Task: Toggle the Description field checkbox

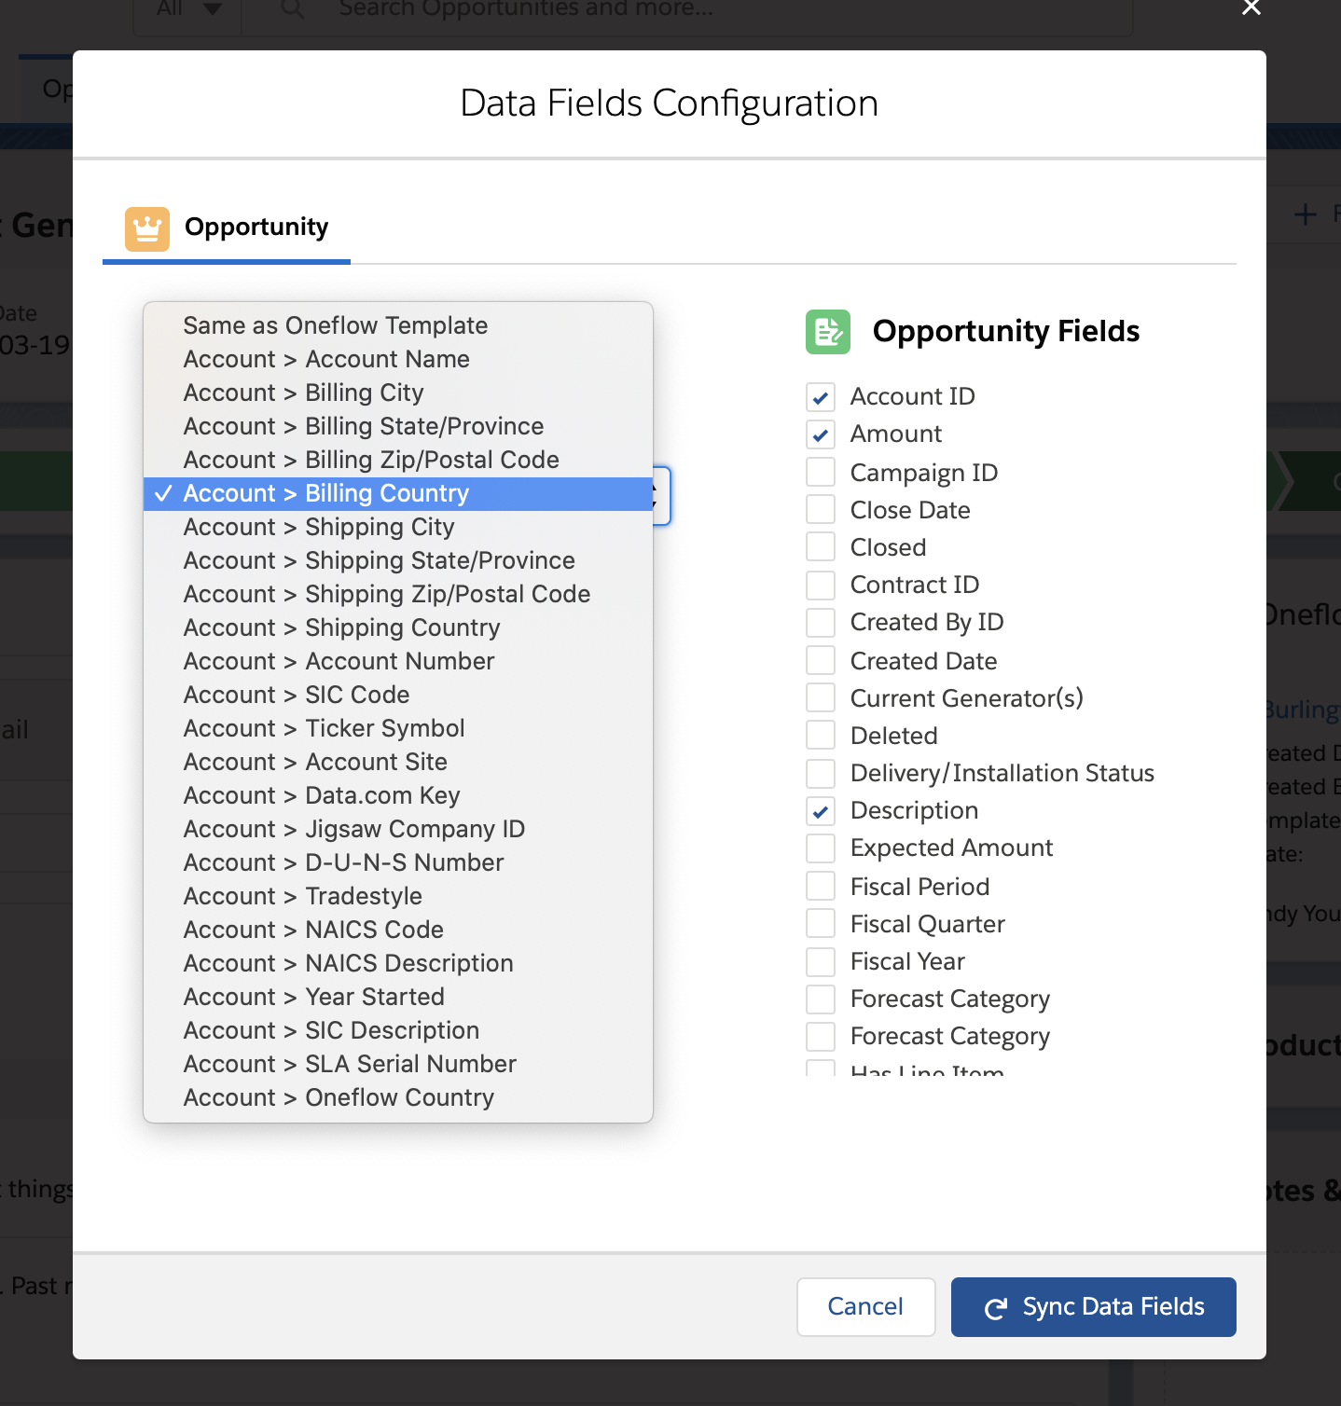Action: click(x=821, y=811)
